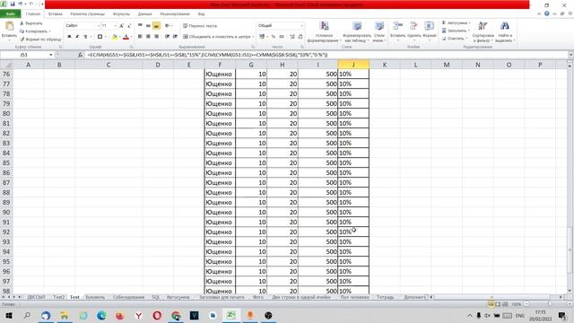
Task: Switch to the Data (Данные) tab
Action: pyautogui.click(x=145, y=14)
